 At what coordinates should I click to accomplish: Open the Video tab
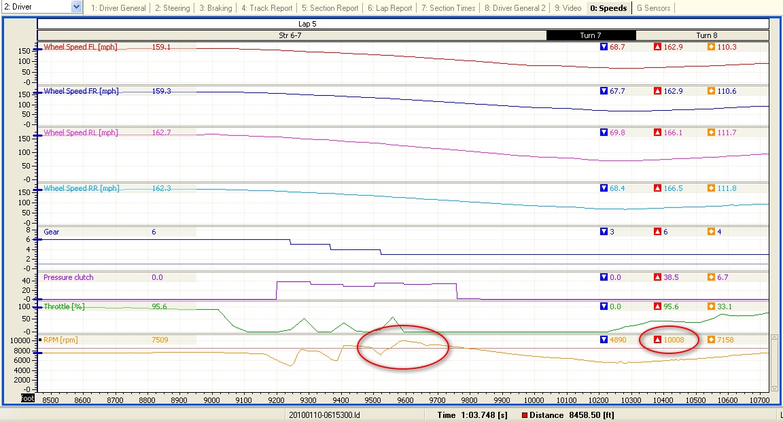click(568, 8)
